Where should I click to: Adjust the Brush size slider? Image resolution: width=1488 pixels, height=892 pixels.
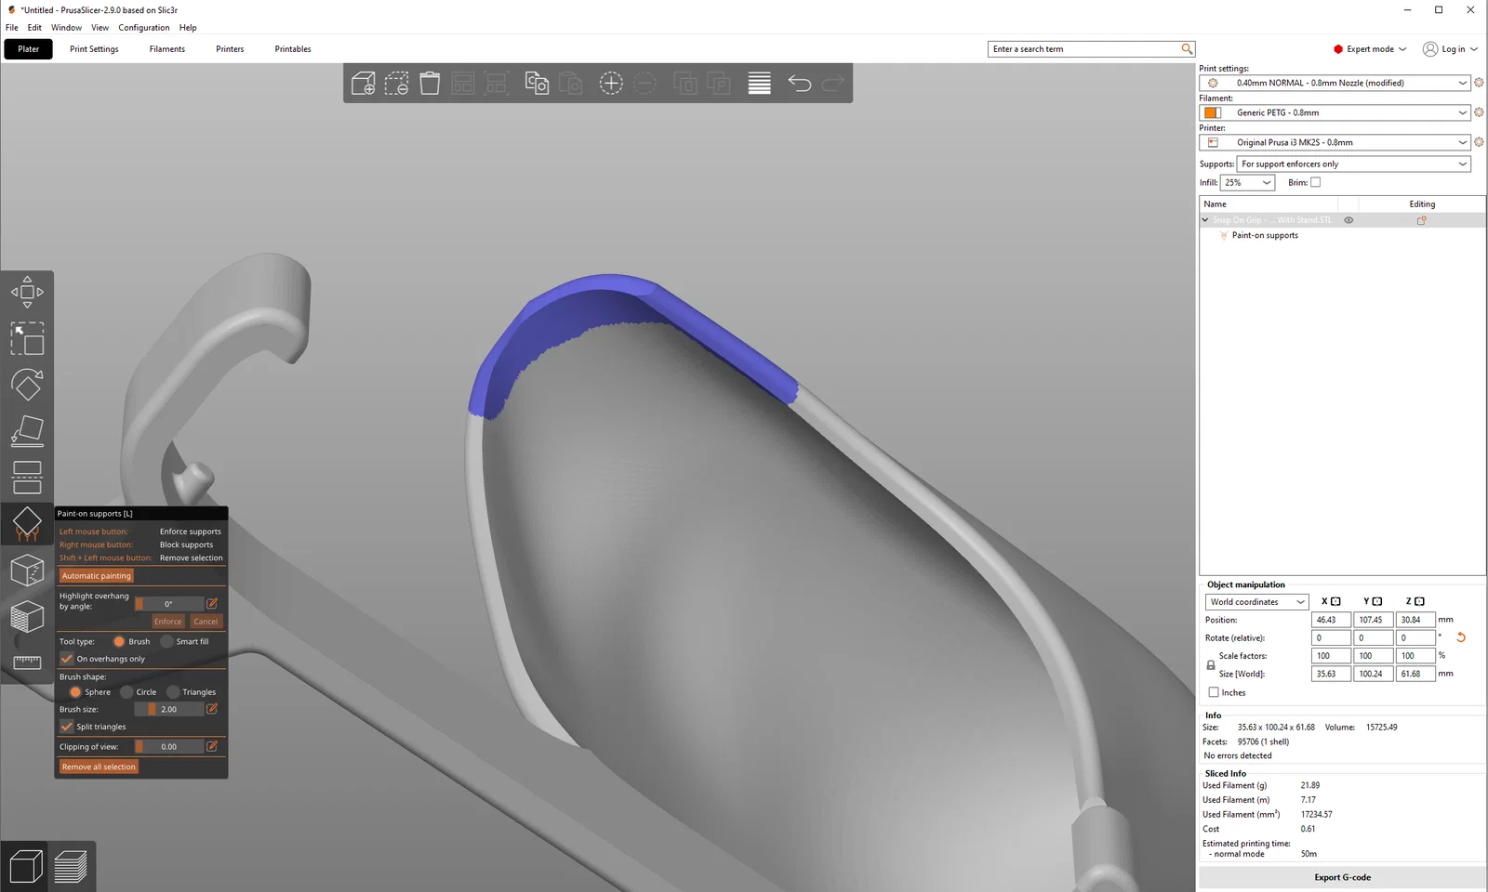pyautogui.click(x=169, y=709)
